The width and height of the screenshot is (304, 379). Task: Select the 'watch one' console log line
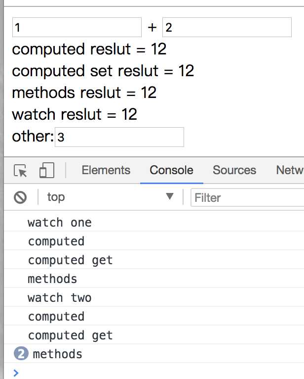pos(154,222)
